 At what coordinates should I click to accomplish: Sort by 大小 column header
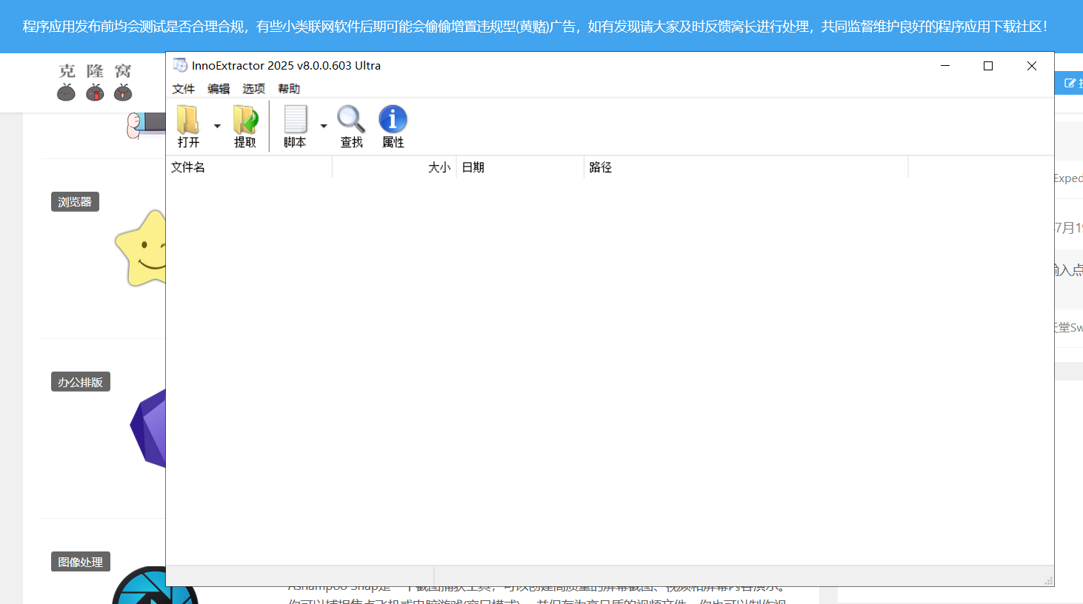click(394, 167)
